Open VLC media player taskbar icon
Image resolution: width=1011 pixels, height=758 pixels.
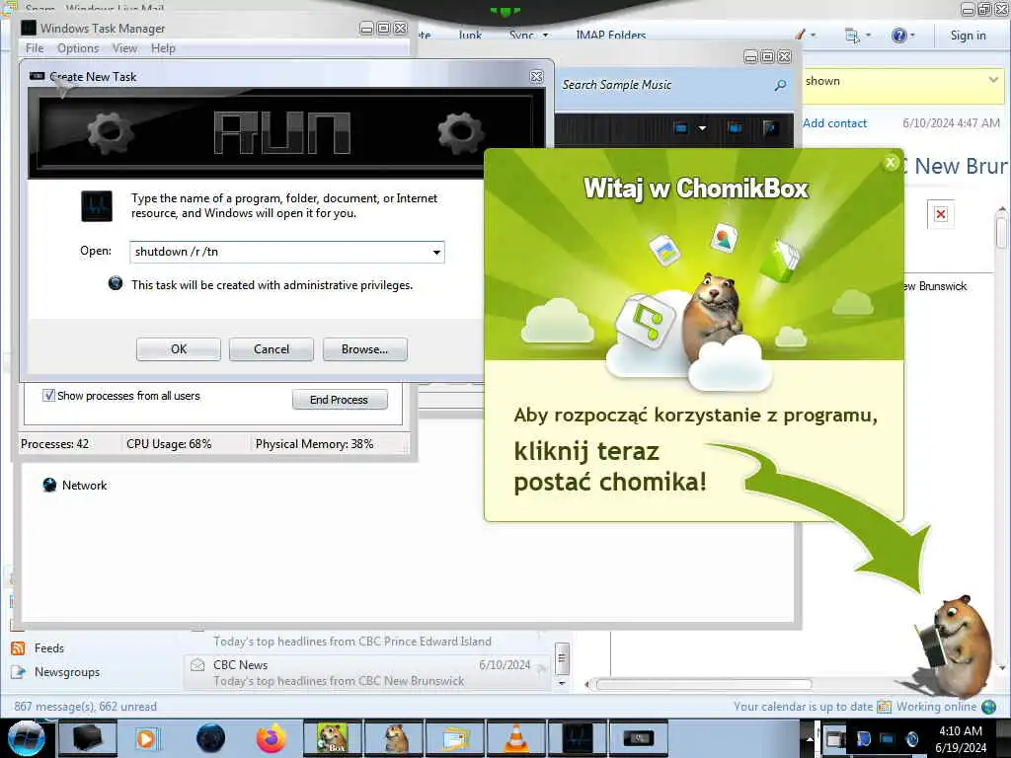pos(515,738)
